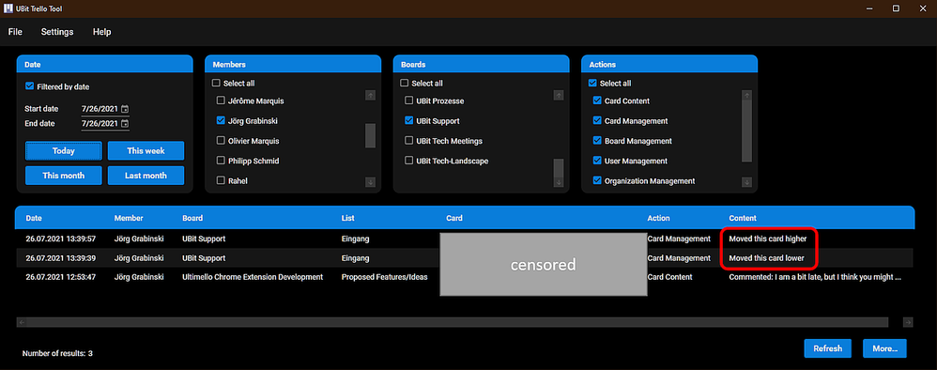
Task: Click the Last month button
Action: [146, 175]
